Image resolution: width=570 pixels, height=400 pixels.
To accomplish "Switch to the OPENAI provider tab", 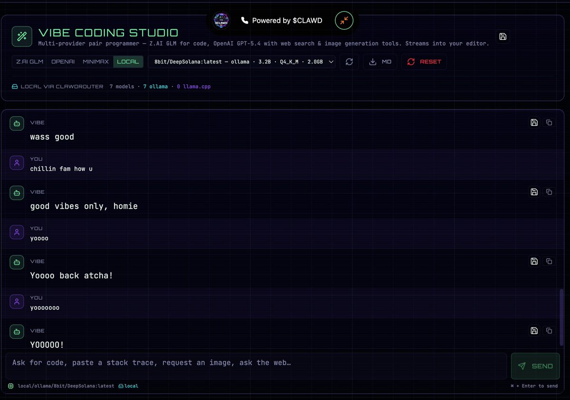I will click(63, 62).
